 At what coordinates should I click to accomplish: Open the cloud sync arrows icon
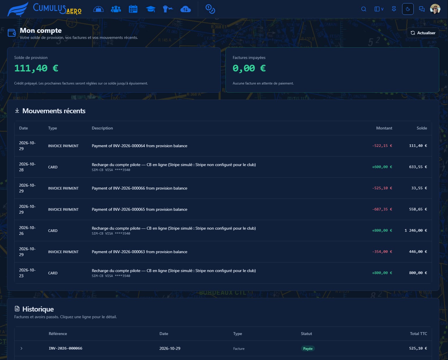point(185,9)
